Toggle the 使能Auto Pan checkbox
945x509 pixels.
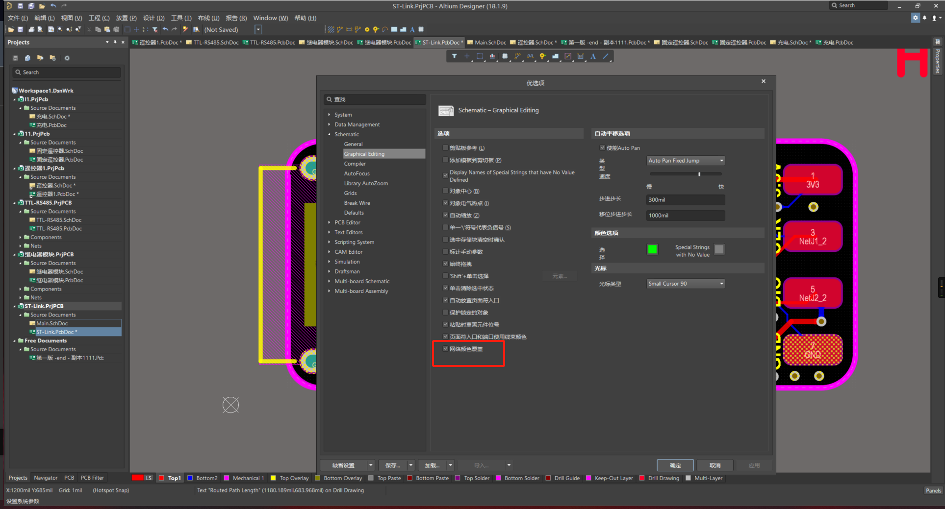(602, 148)
